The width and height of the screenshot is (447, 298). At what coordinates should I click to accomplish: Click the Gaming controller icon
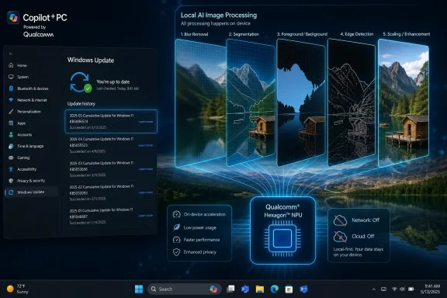11,158
